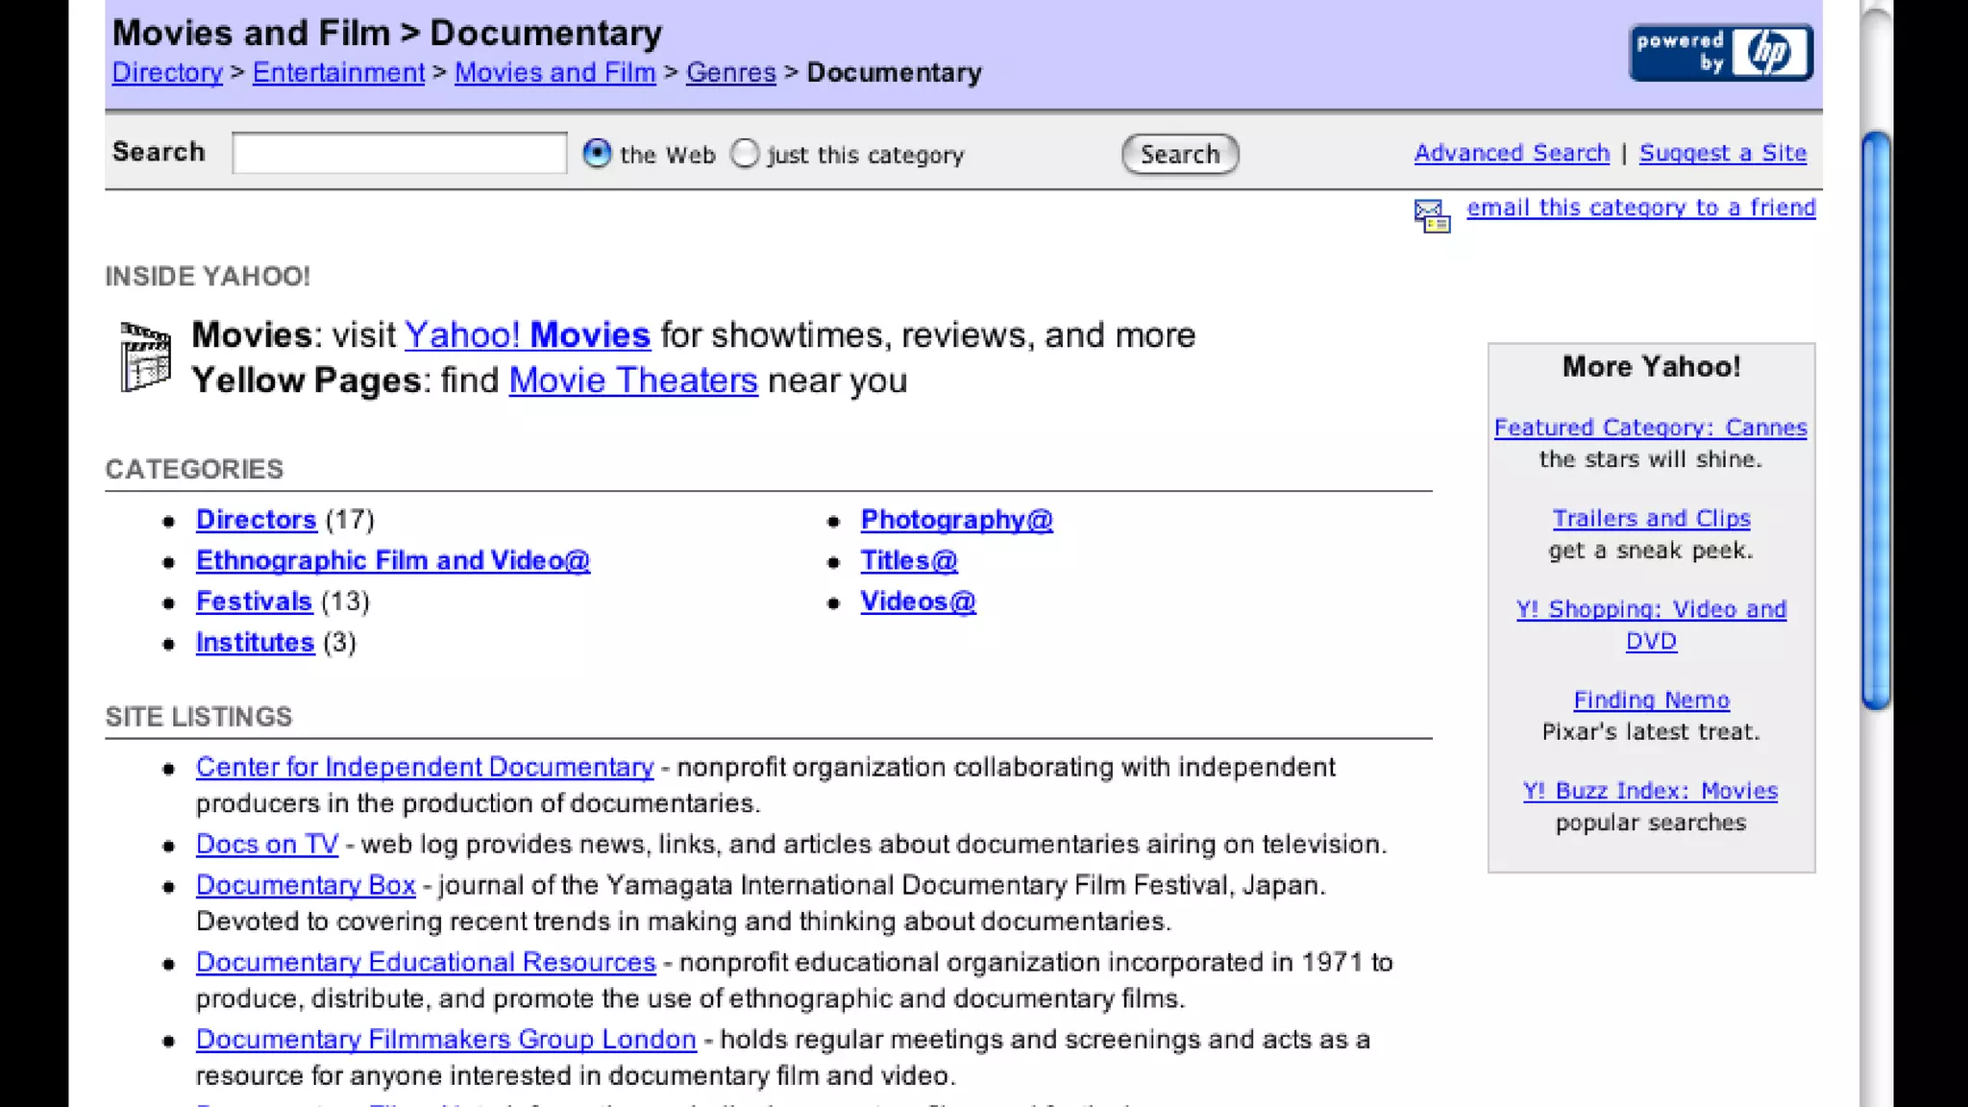Screen dimensions: 1968x1107
Task: Open the Movie Theaters yellow pages link
Action: pyautogui.click(x=632, y=381)
